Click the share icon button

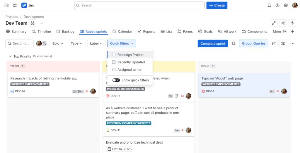(x=283, y=23)
